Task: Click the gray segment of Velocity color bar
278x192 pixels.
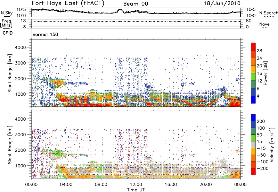Action: 253,145
